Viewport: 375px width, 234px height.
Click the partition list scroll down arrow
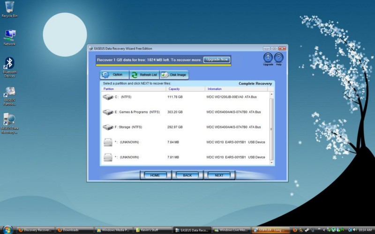coord(271,162)
